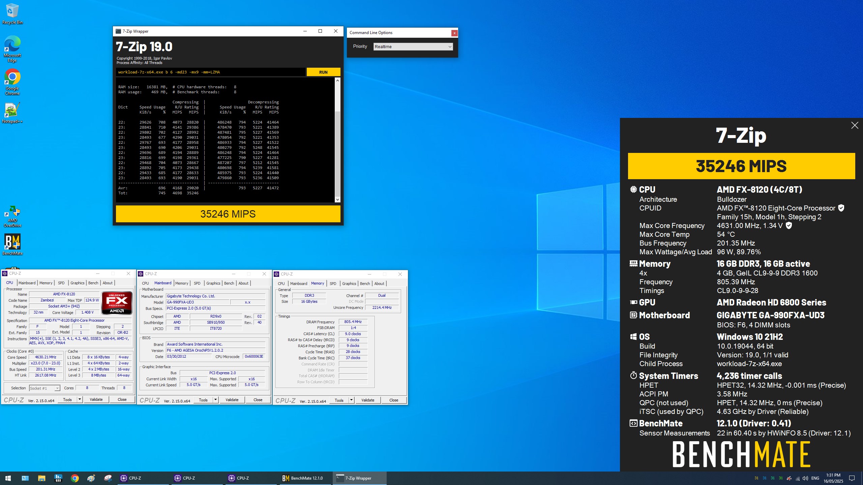Click the DRAM Frequency value 805.4 MHz
This screenshot has height=485, width=863.
(x=353, y=322)
